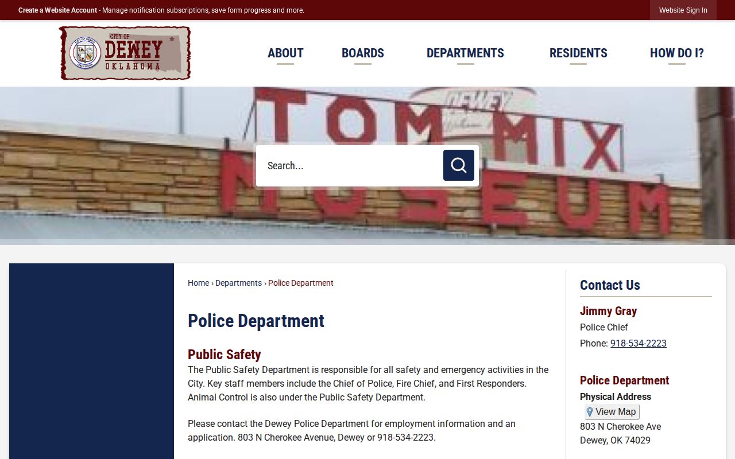Click Create a Website Account link

(57, 10)
